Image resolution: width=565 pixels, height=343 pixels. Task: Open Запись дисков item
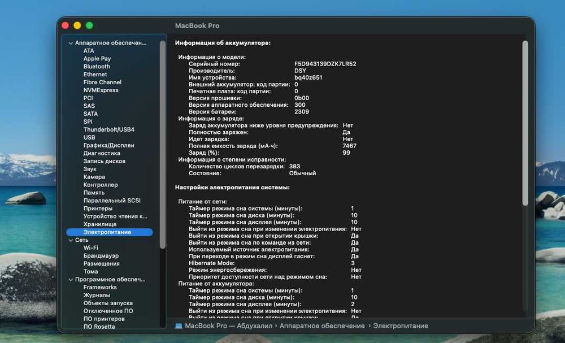click(x=105, y=162)
